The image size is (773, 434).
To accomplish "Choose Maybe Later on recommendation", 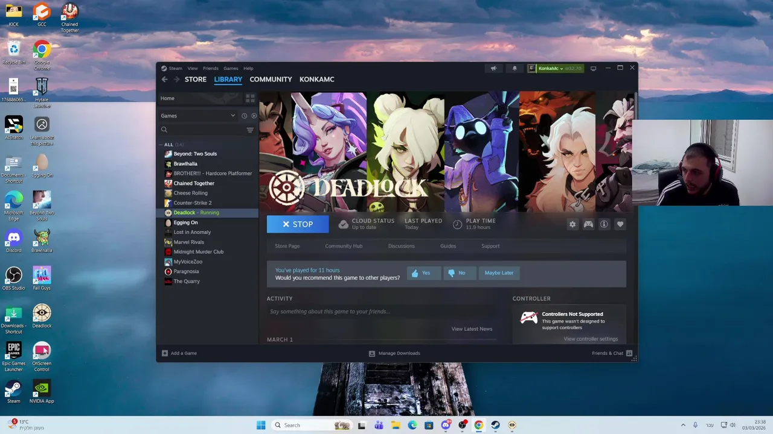I will coord(499,273).
